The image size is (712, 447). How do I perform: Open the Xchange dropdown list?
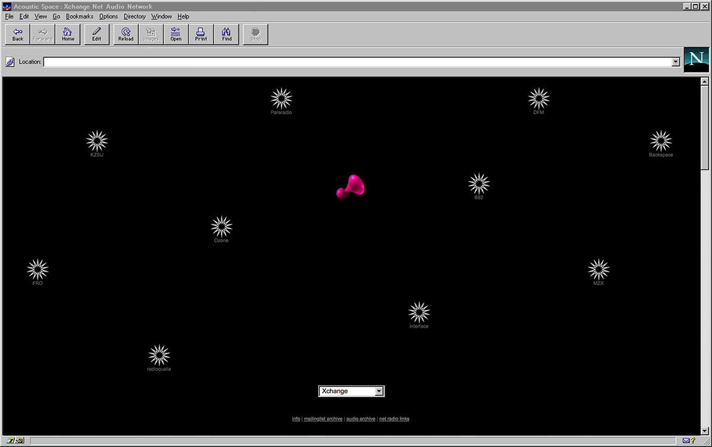pos(352,391)
